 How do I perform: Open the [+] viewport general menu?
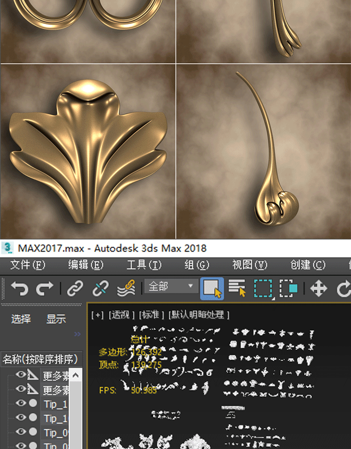[97, 315]
